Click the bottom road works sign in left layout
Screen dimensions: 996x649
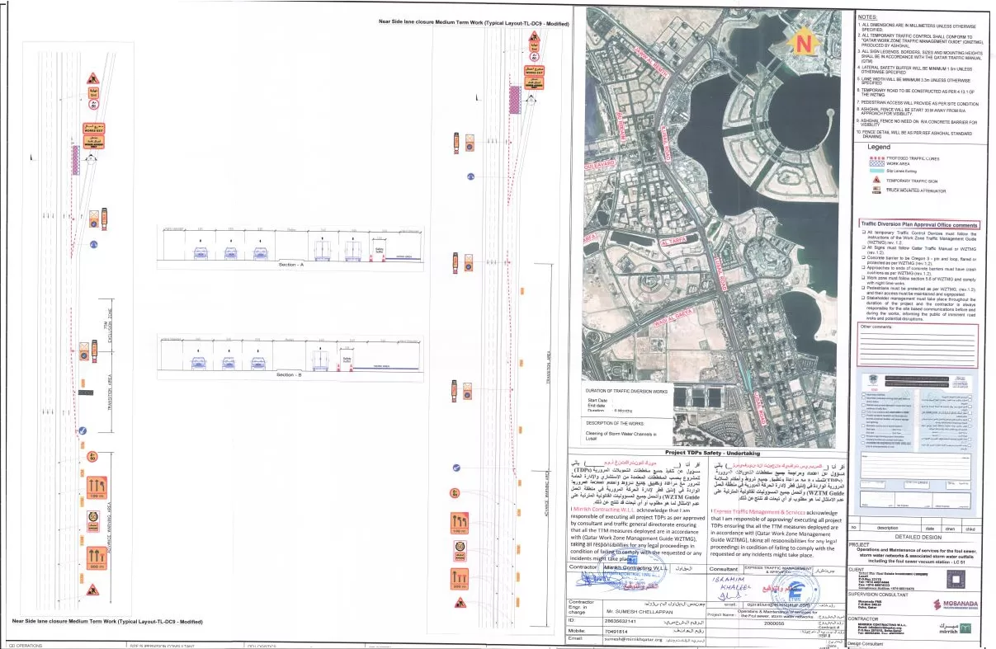[92, 589]
